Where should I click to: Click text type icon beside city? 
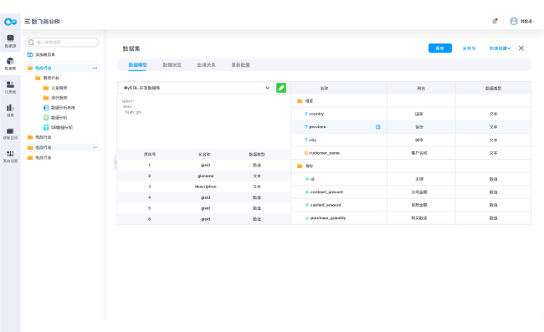(306, 140)
